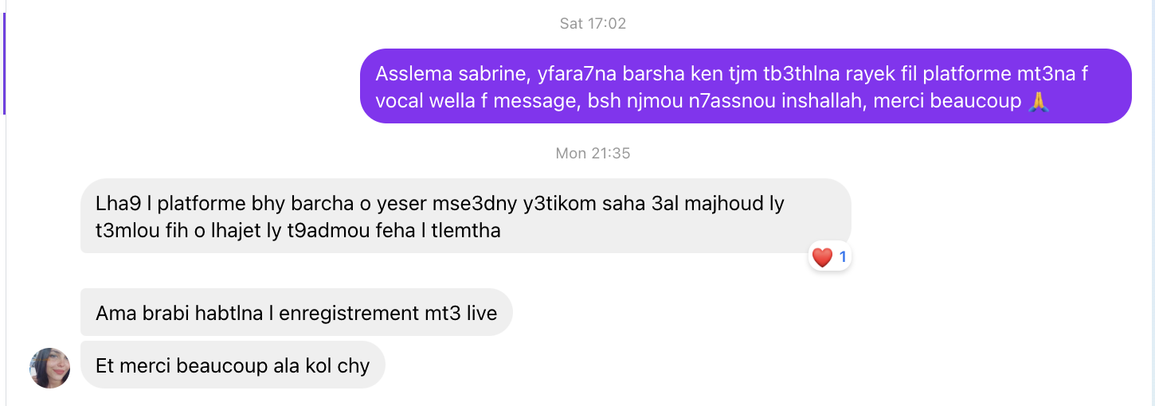
Task: Click the word "live" in the grey message
Action: (481, 313)
